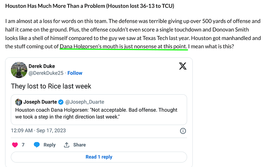Click the 12:09 AM Sep 17 timestamp

[x=38, y=130]
